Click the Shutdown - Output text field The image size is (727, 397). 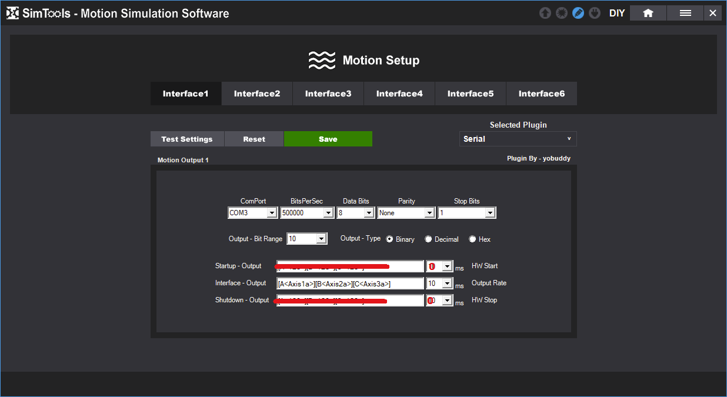pyautogui.click(x=350, y=301)
